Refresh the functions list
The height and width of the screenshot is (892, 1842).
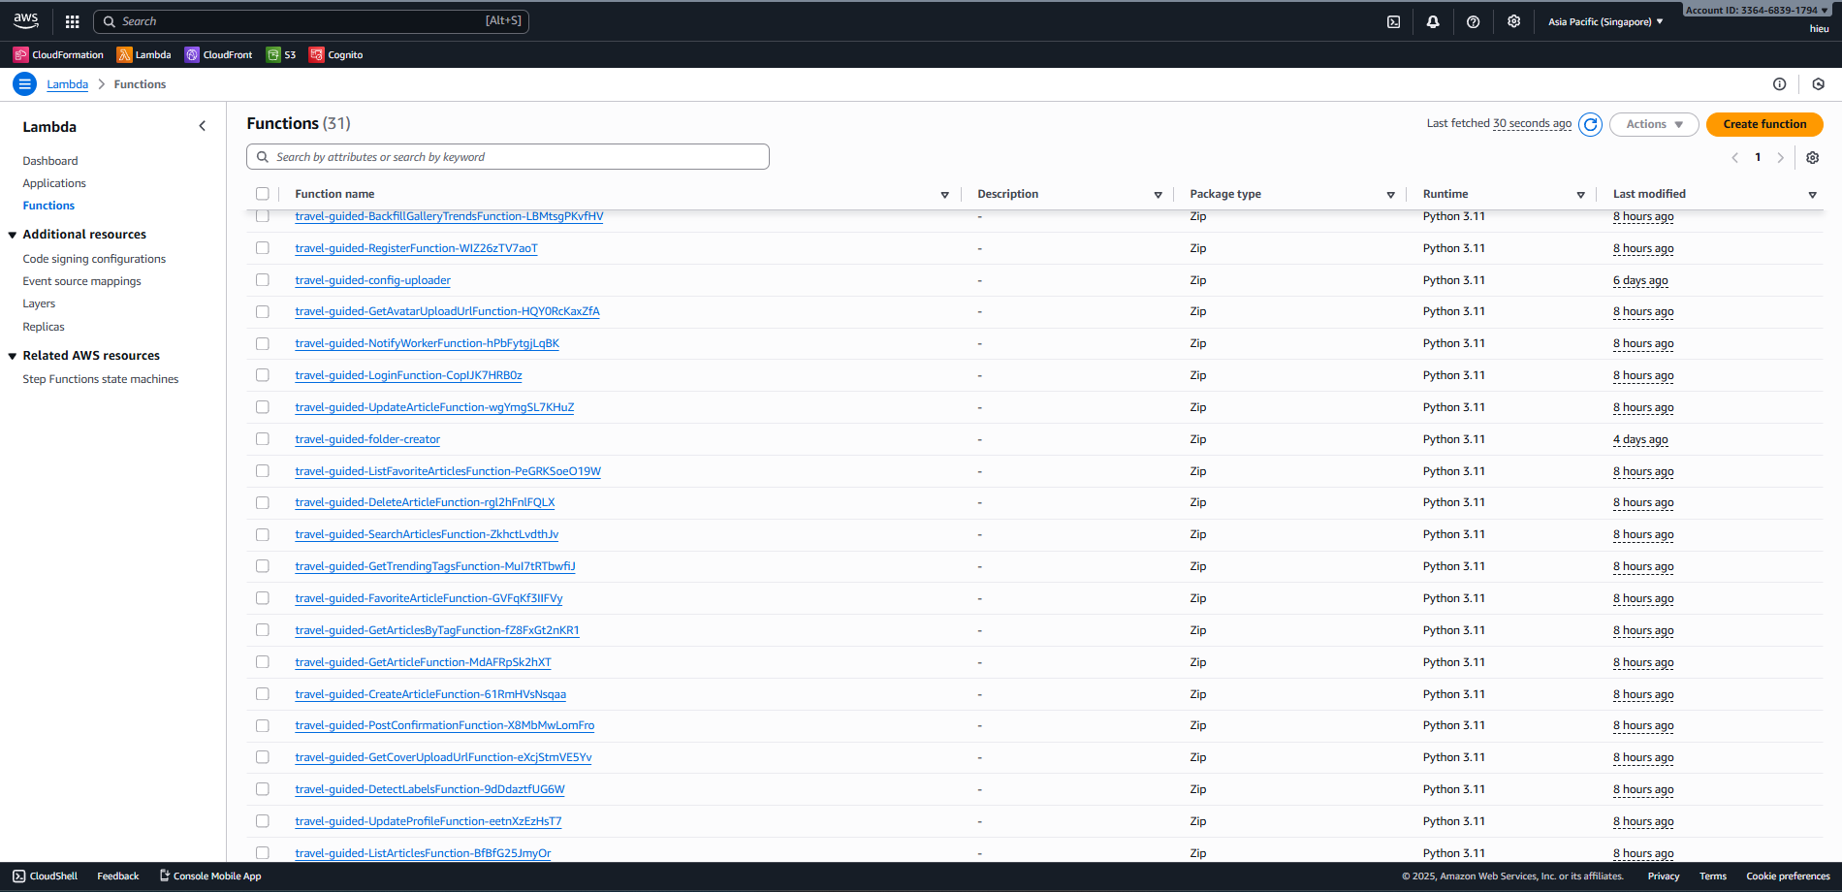coord(1590,124)
